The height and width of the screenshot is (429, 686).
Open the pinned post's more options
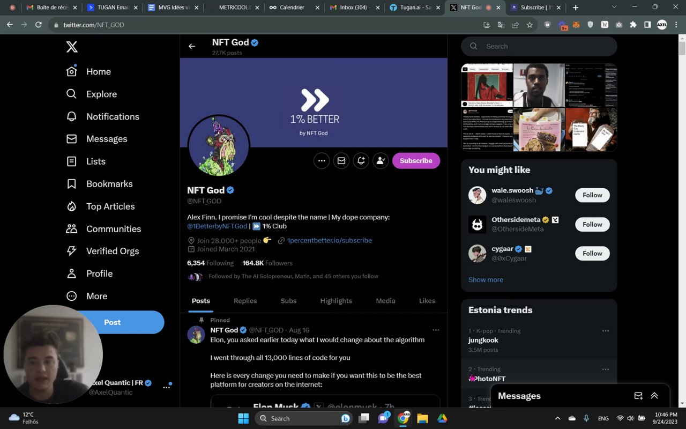tap(436, 330)
